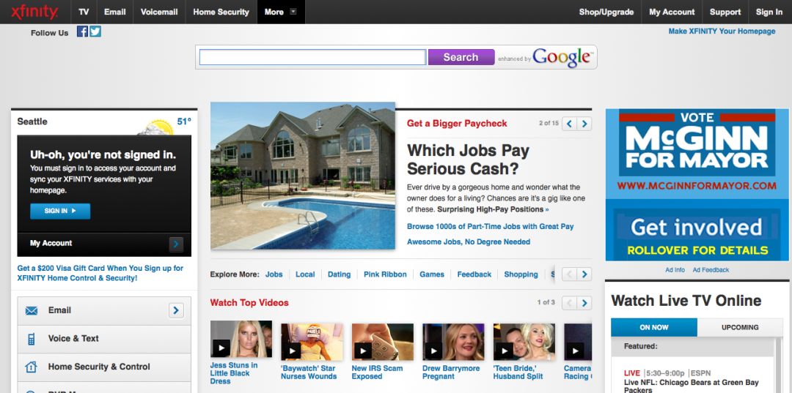Viewport: 792px width, 393px height.
Task: Open the Surprising High-Pay Positions link
Action: (x=493, y=209)
